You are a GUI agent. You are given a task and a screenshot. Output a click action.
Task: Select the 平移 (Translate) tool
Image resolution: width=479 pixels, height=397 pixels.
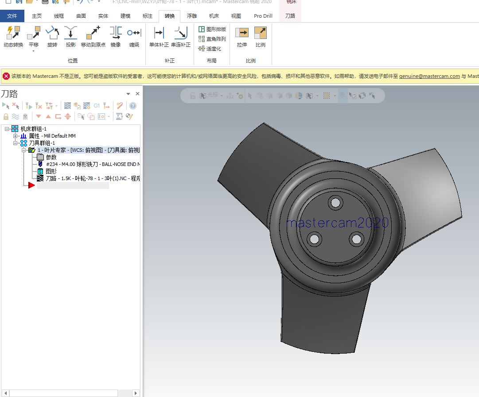pyautogui.click(x=34, y=36)
